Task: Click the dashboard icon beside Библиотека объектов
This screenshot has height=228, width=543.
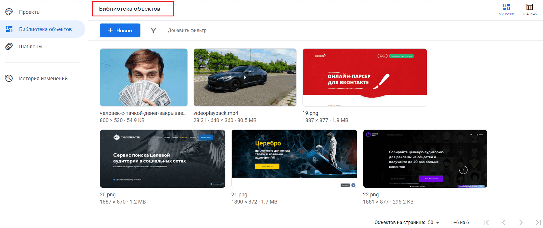Action: point(9,29)
